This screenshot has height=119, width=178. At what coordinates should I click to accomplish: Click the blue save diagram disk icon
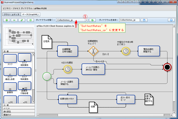(144, 20)
